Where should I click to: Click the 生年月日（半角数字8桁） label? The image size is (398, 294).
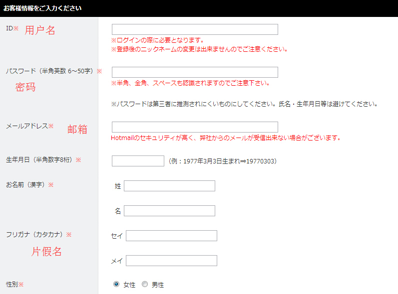click(43, 160)
